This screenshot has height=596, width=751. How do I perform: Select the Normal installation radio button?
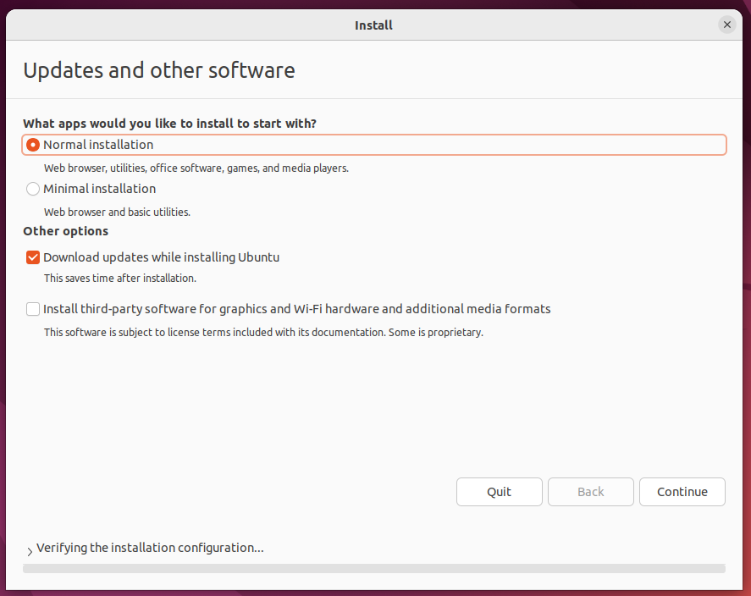tap(32, 145)
